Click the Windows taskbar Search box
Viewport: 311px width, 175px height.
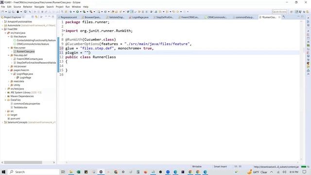(x=34, y=172)
